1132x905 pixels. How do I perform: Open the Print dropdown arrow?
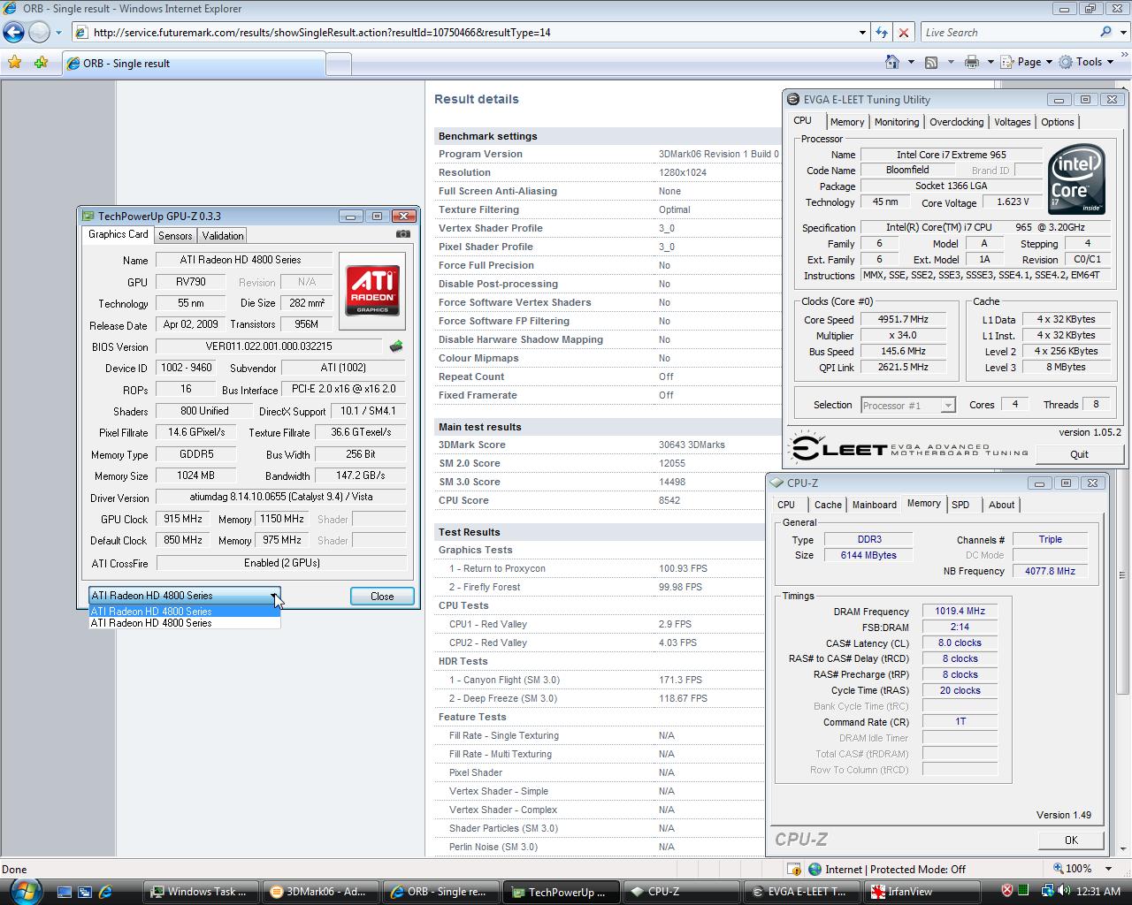tap(990, 62)
